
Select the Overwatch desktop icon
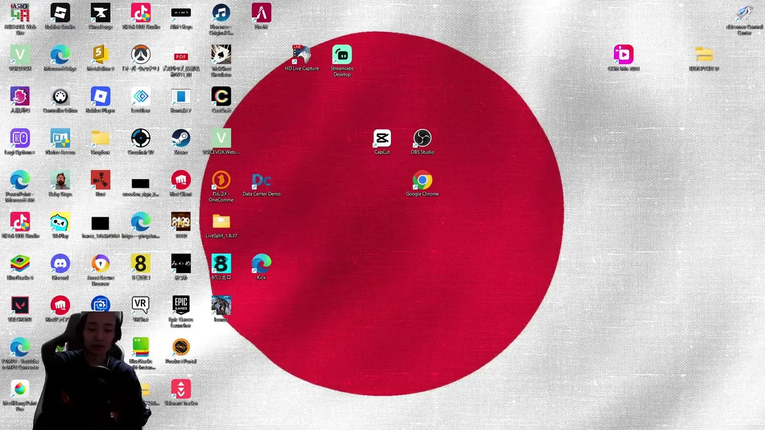[x=140, y=55]
